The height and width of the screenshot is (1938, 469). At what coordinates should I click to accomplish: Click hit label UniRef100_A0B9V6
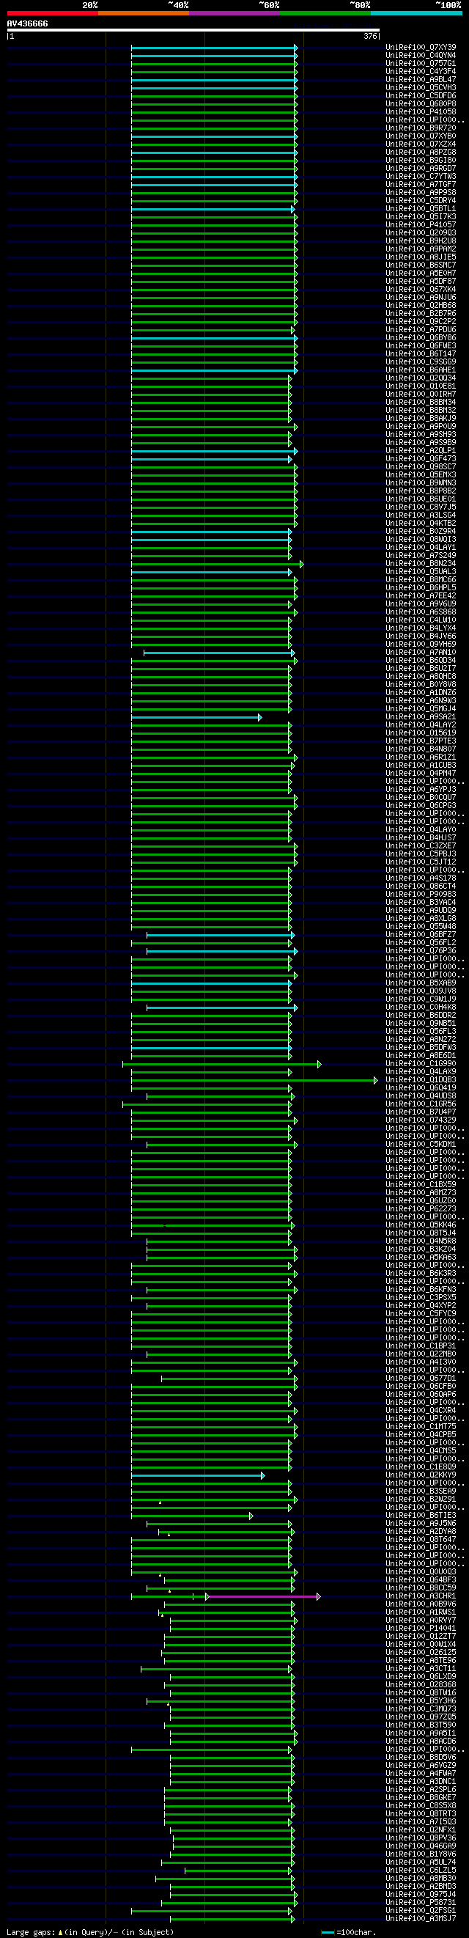[421, 1604]
